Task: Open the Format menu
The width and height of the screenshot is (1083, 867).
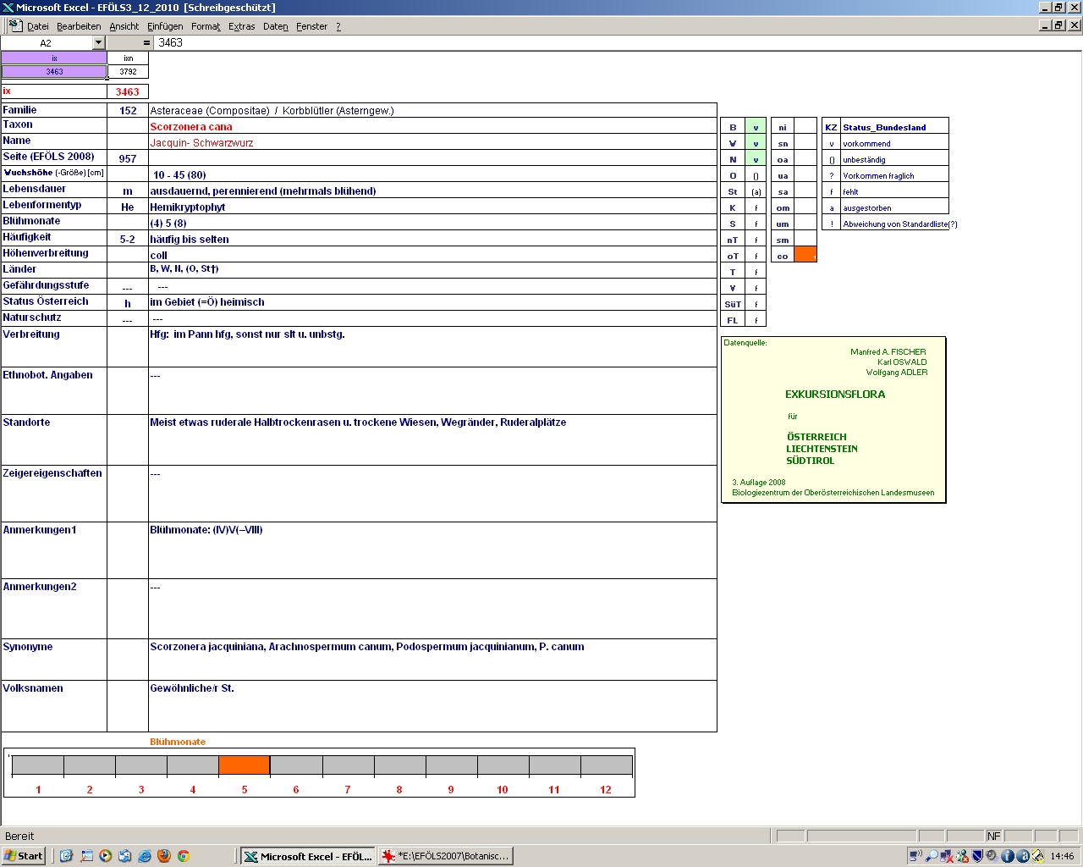Action: 206,26
